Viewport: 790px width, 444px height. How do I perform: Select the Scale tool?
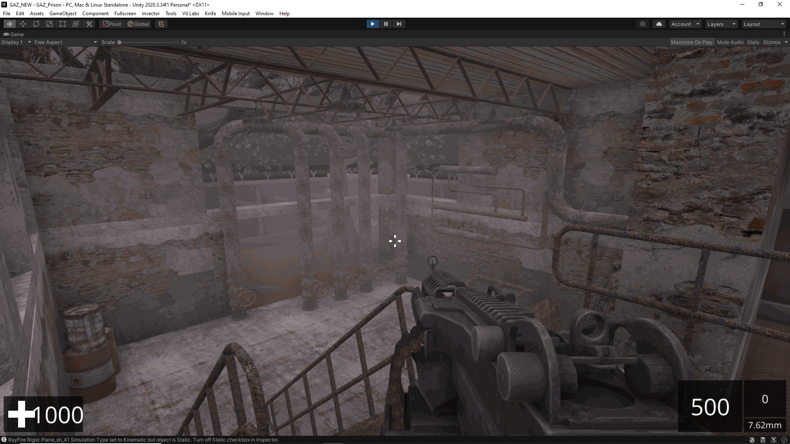point(49,24)
